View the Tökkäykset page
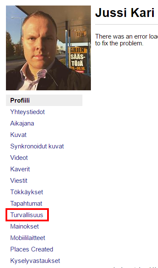The width and height of the screenshot is (158, 268). 26,192
